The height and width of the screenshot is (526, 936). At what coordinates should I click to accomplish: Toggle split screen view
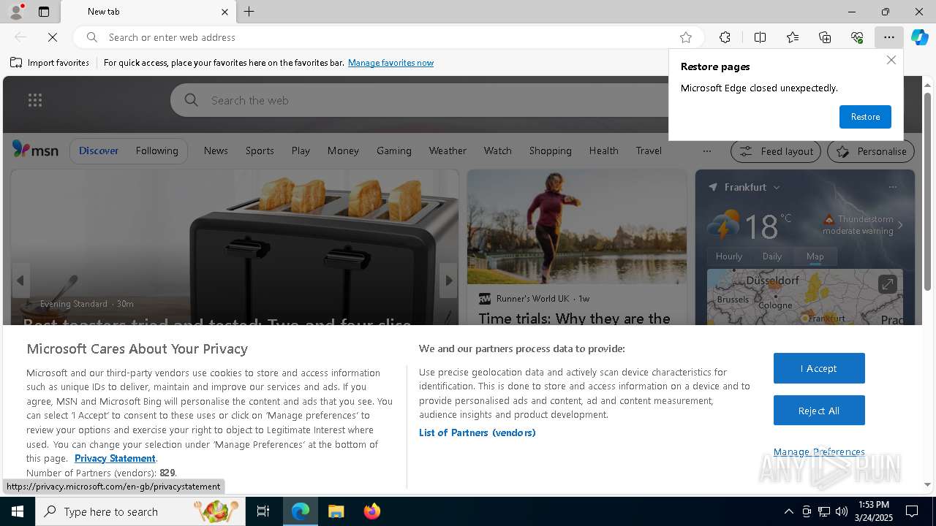pyautogui.click(x=760, y=37)
